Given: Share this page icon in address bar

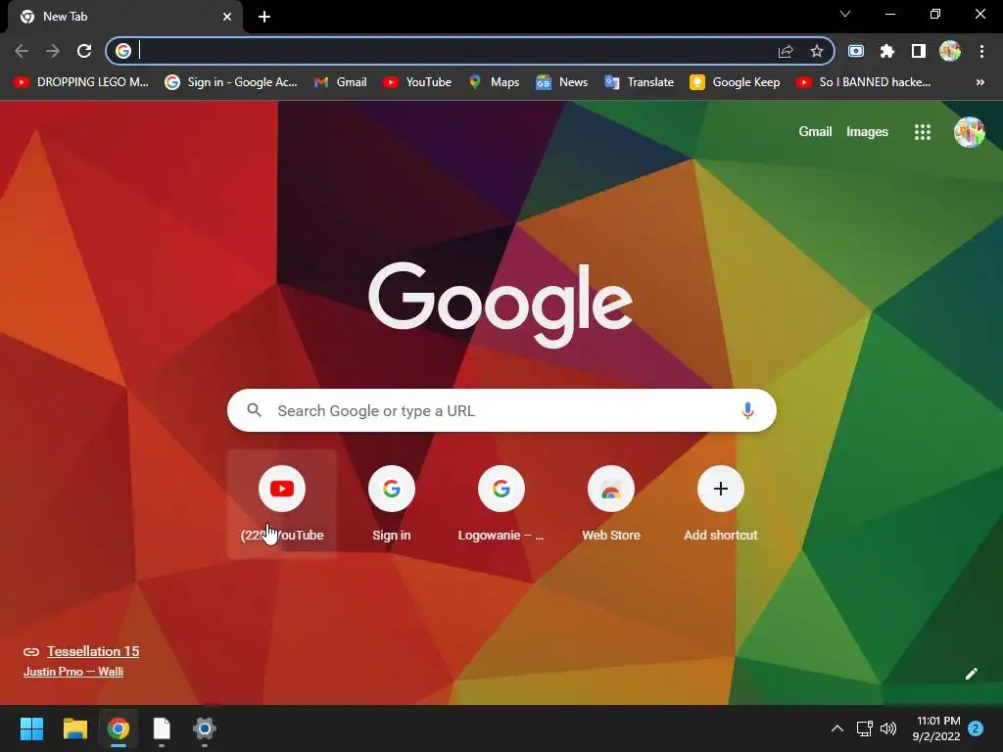Looking at the screenshot, I should pos(786,51).
